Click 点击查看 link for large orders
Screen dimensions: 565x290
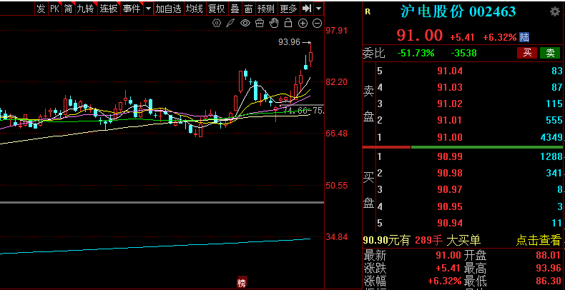(539, 241)
